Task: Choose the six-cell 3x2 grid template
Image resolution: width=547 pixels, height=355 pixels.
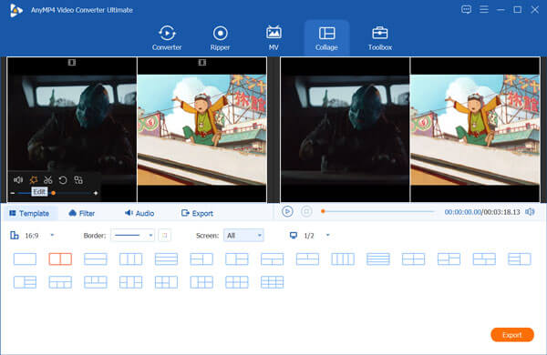Action: [x=237, y=282]
